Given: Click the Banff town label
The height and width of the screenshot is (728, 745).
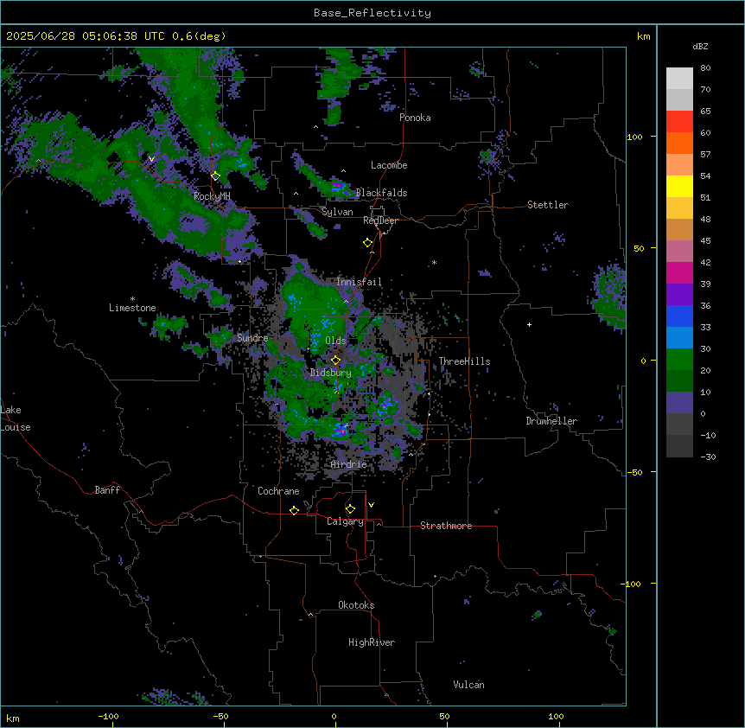Looking at the screenshot, I should 107,490.
